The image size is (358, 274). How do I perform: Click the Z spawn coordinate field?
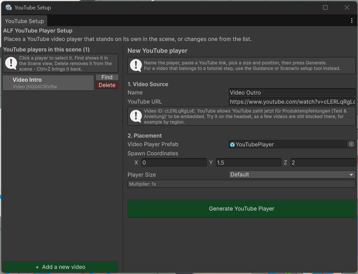click(x=323, y=163)
